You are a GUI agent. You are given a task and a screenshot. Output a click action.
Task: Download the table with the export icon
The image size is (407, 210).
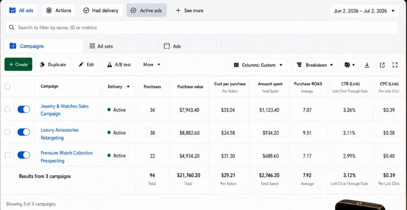click(367, 65)
